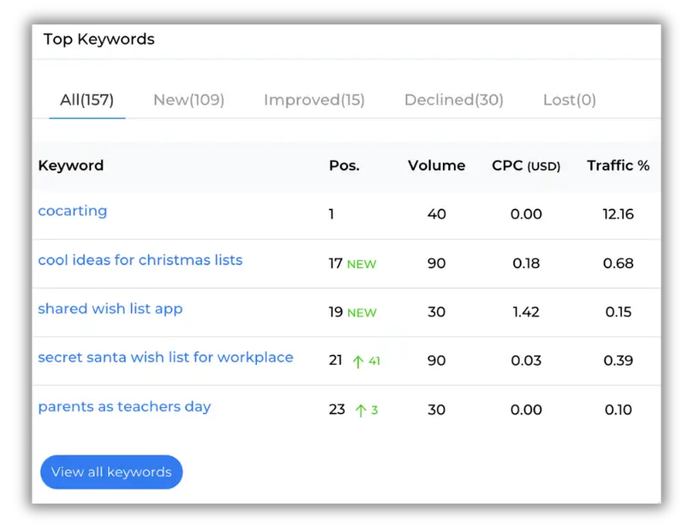Select the Improved(15) tab

click(314, 99)
